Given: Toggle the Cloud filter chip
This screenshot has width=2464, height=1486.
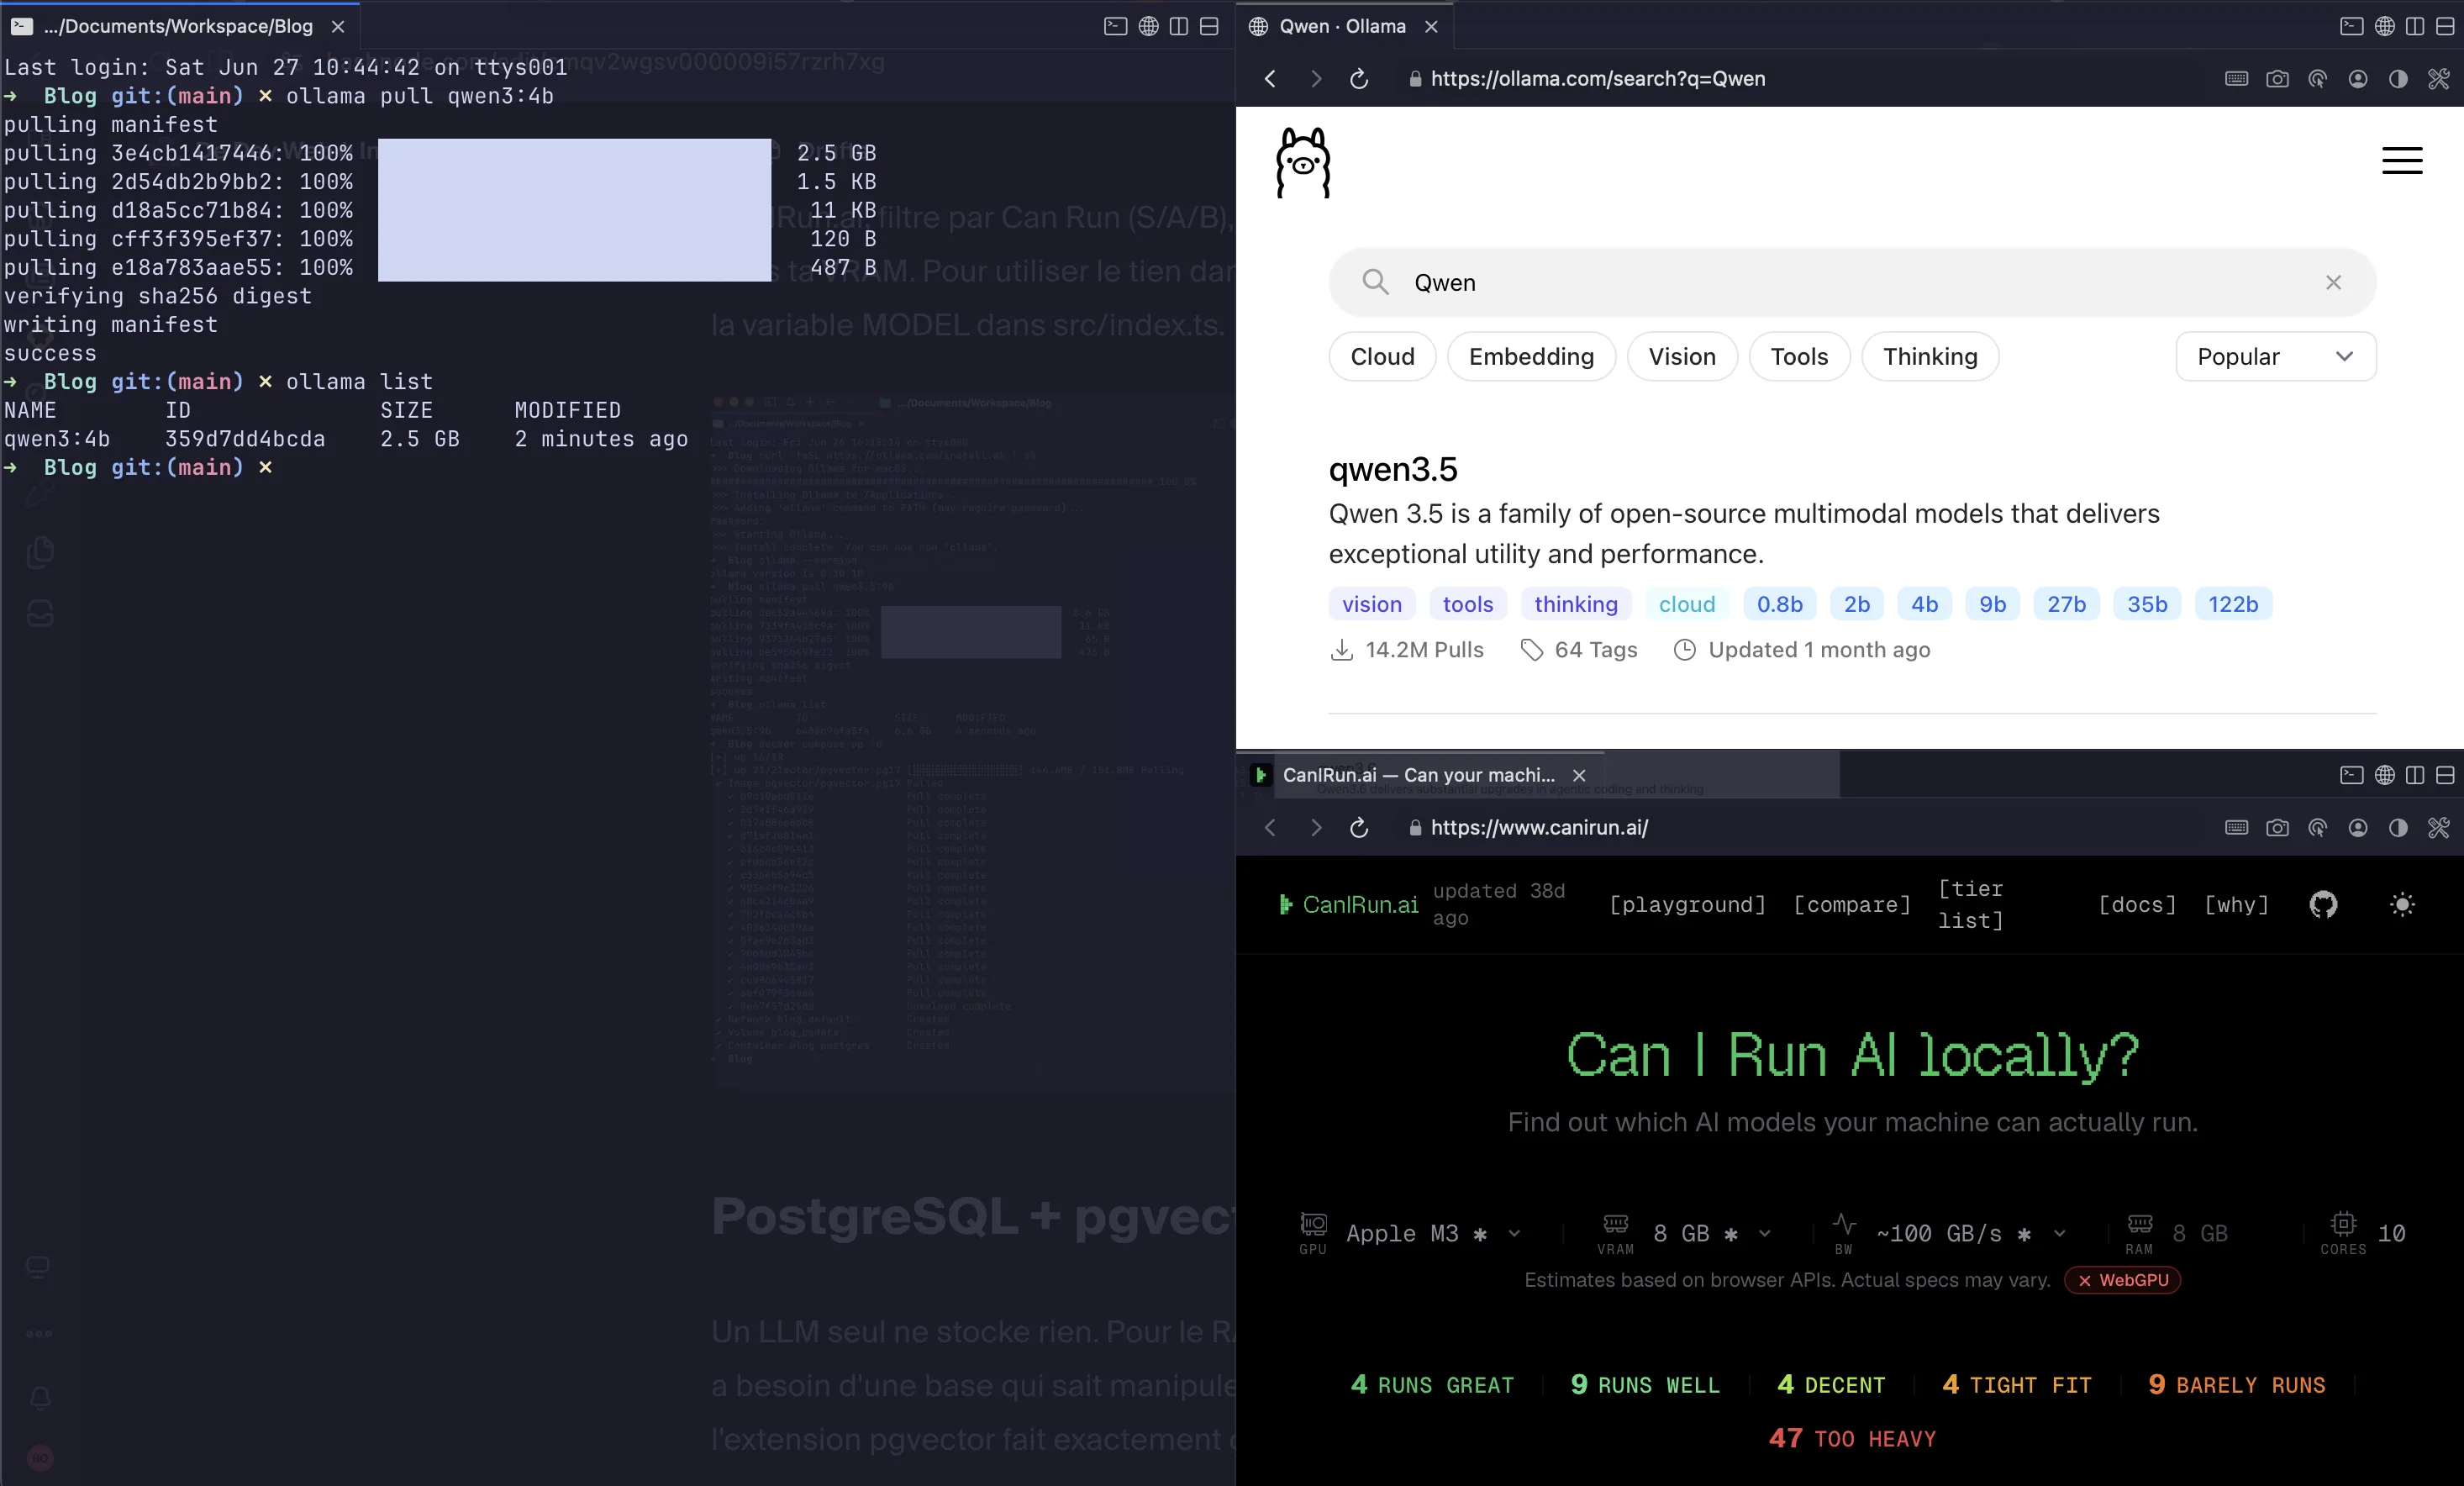Looking at the screenshot, I should (x=1382, y=356).
